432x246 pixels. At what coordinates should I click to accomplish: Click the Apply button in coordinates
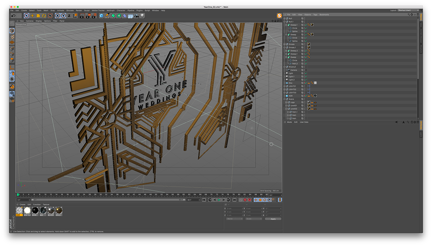pos(273,219)
